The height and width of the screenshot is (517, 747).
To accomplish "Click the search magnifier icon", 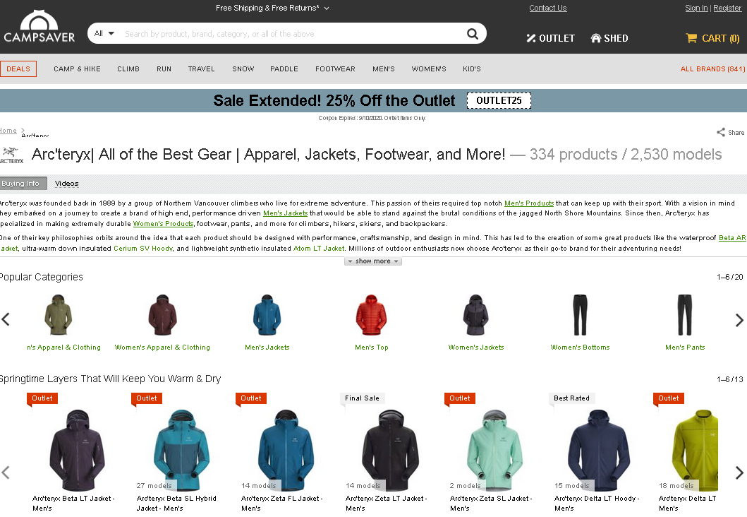I will point(472,34).
